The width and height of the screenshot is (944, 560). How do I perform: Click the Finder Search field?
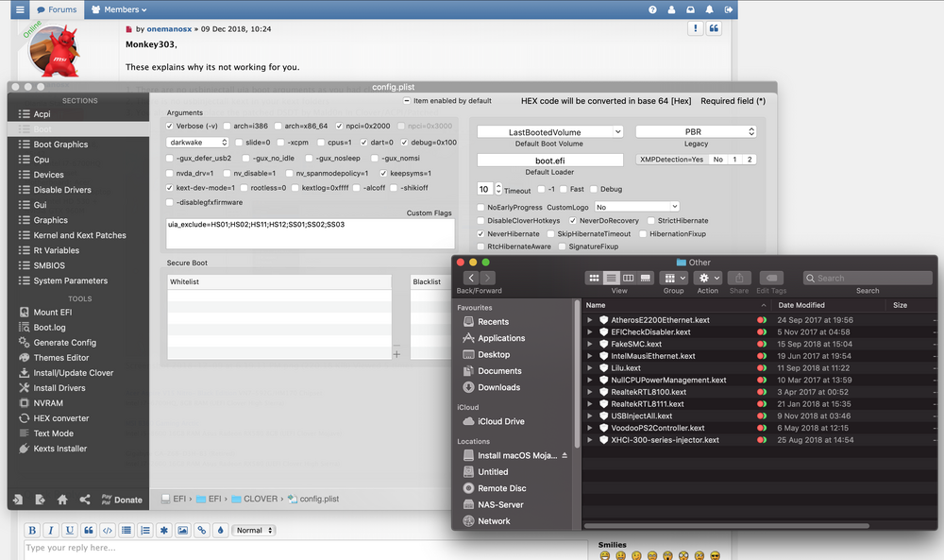click(867, 278)
